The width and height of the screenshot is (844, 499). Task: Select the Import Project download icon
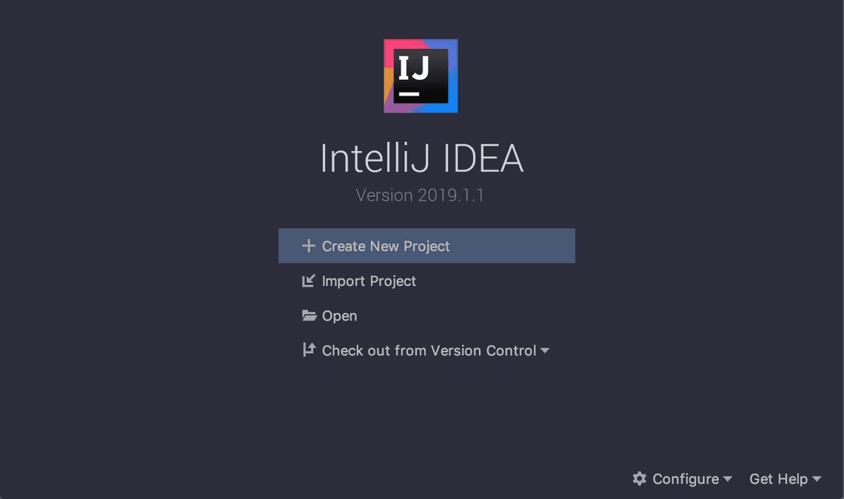tap(309, 281)
